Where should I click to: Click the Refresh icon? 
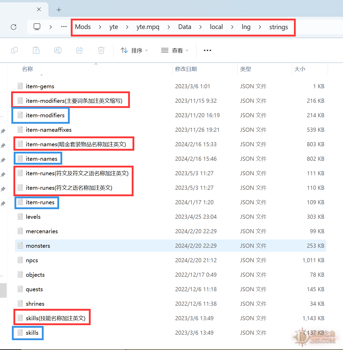pyautogui.click(x=14, y=27)
